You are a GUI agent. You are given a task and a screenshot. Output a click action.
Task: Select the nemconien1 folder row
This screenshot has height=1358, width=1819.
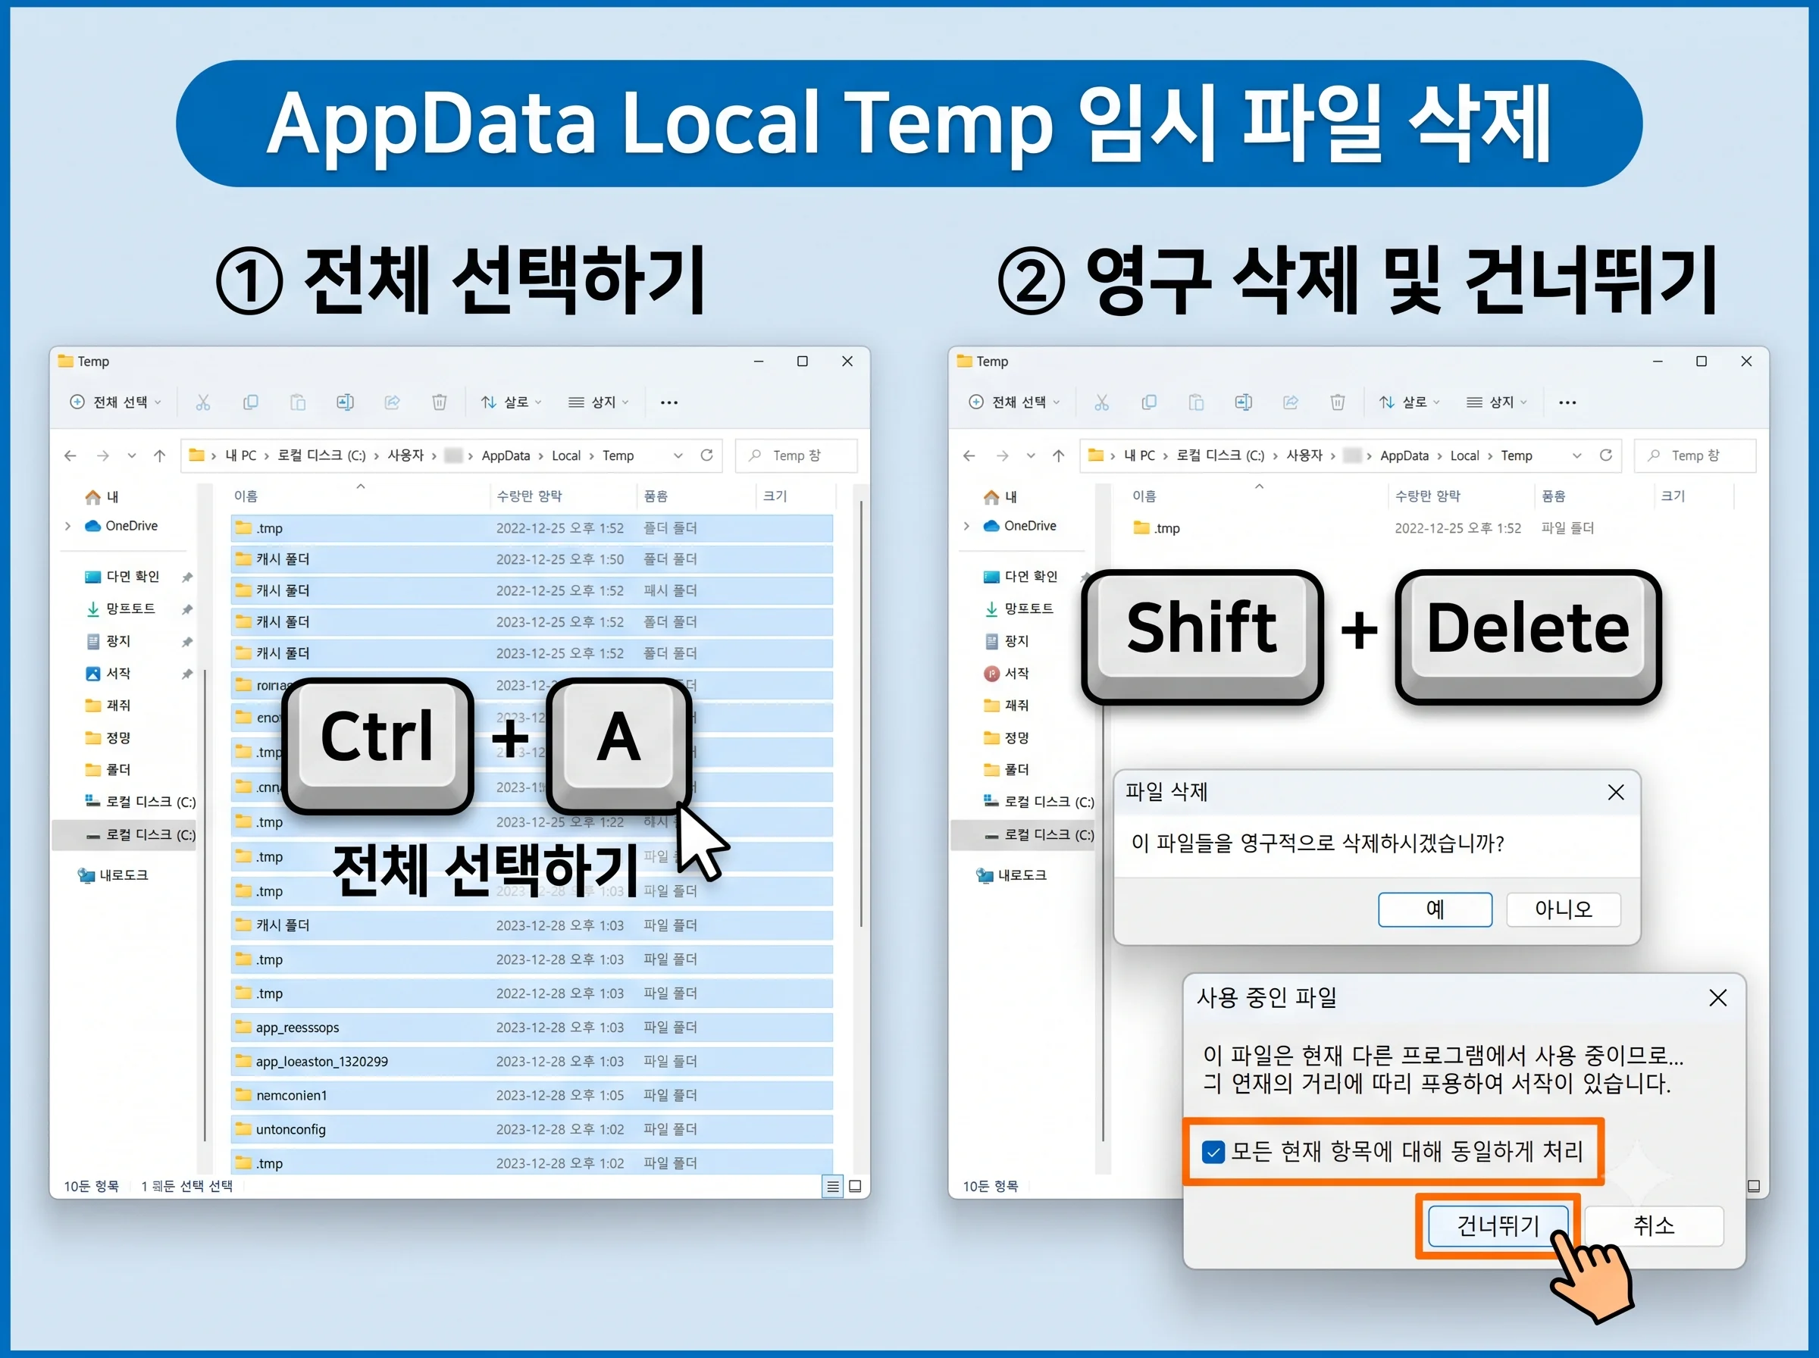tap(532, 1095)
